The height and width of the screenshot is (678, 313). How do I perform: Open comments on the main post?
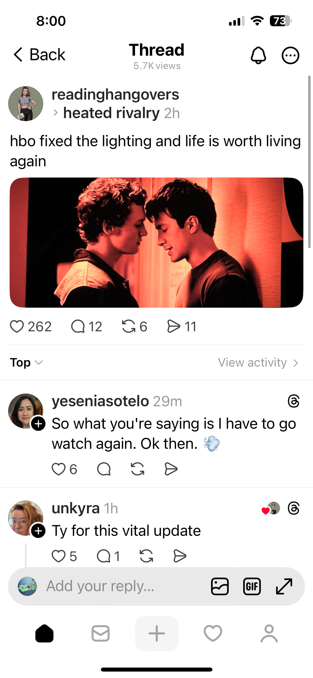tap(78, 327)
